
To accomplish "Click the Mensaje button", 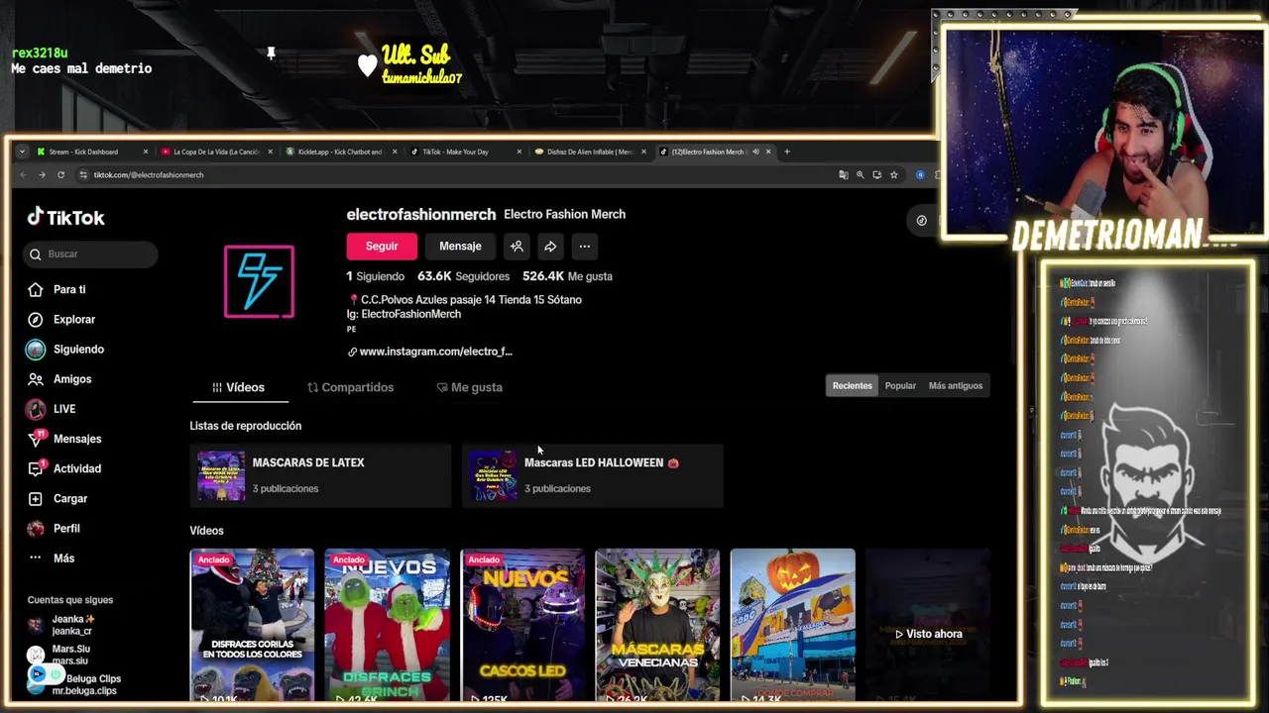I will pyautogui.click(x=460, y=246).
